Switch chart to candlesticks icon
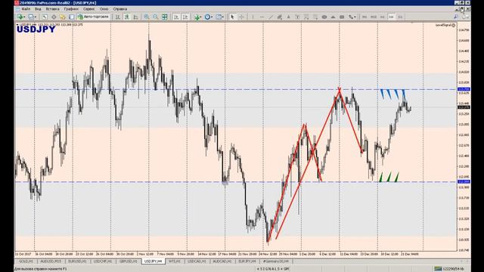Viewport: 484px width, 272px height. pyautogui.click(x=126, y=17)
